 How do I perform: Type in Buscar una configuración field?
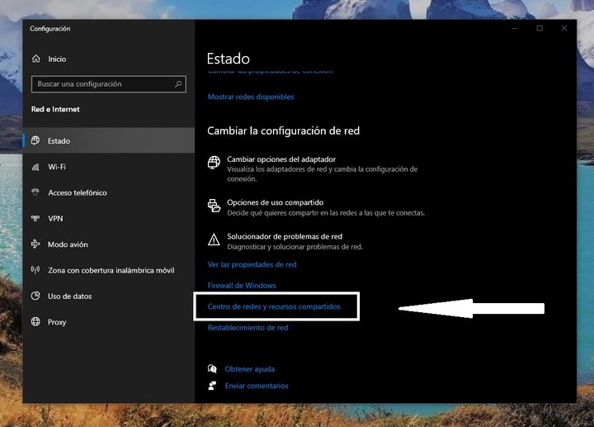click(103, 84)
